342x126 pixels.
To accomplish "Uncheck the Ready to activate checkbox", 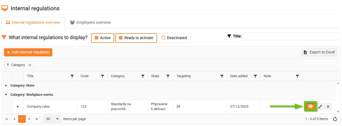I will click(x=121, y=38).
